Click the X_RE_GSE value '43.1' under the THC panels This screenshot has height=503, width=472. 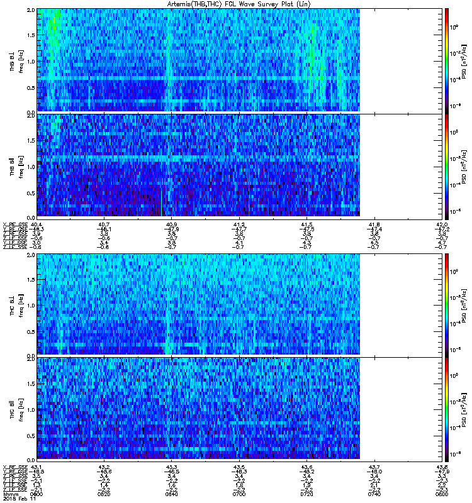pyautogui.click(x=37, y=467)
